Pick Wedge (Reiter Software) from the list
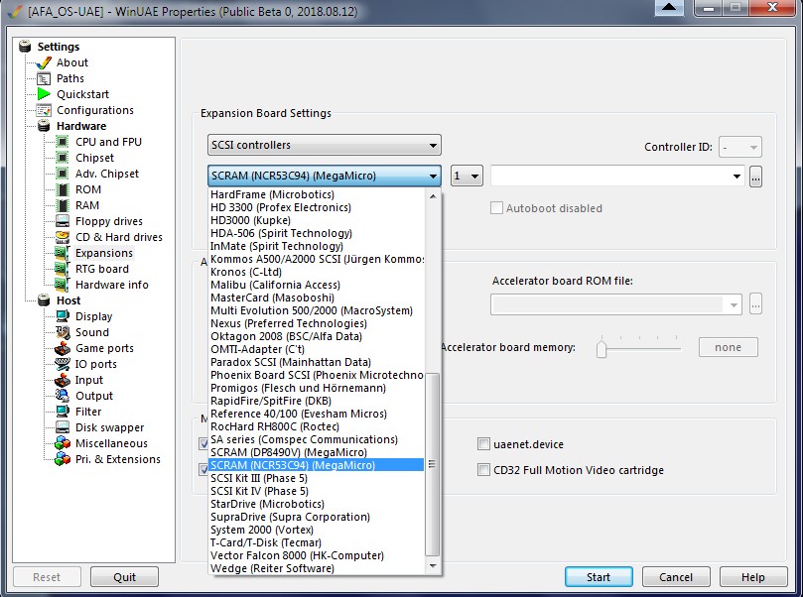Screen dimensions: 803x597 point(272,568)
